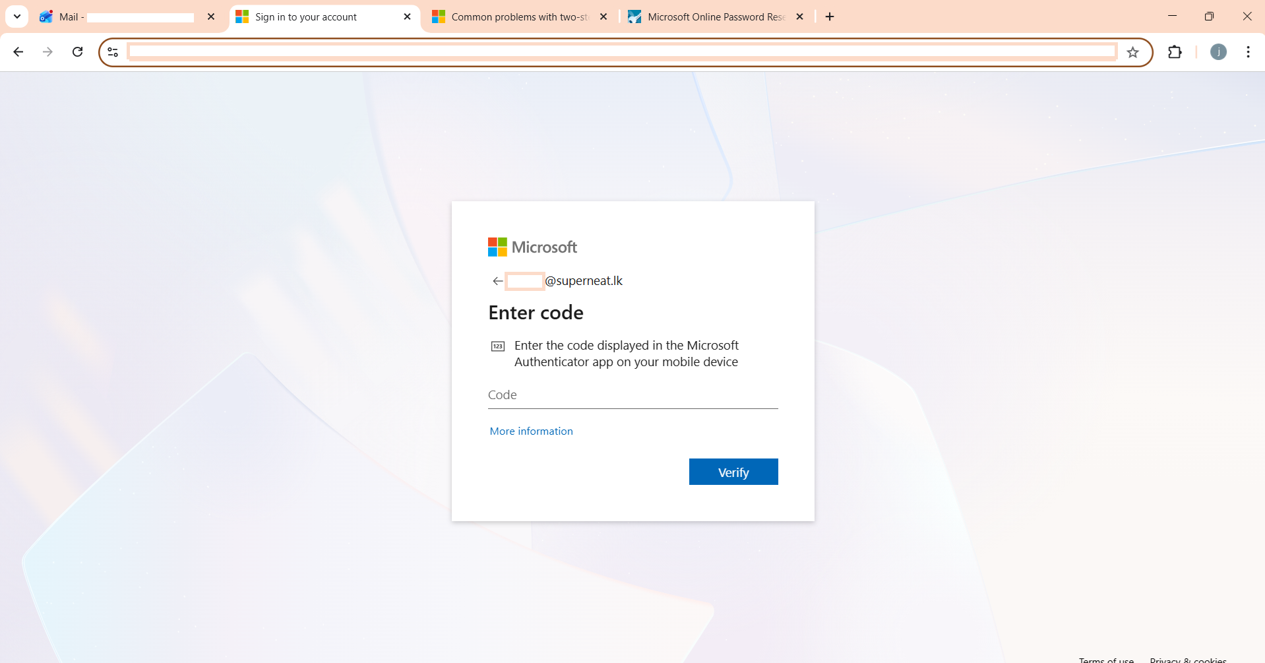Open a new tab with the plus button

(x=830, y=16)
